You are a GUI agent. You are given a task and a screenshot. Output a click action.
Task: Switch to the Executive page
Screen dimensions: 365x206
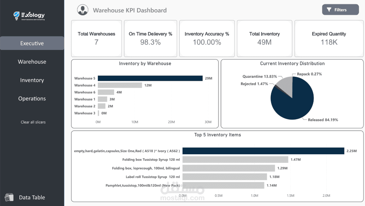[32, 43]
